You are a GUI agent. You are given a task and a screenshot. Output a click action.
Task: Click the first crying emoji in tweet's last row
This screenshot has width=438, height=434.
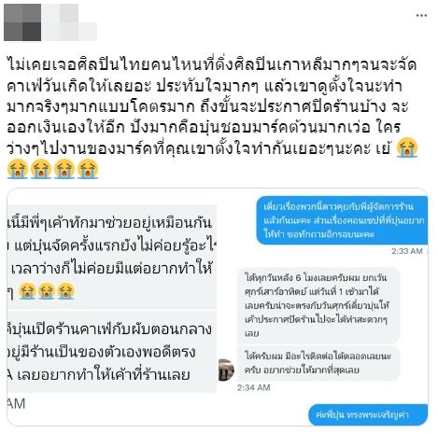18,169
